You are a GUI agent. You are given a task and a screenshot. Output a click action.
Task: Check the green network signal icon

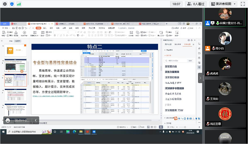click(19, 4)
